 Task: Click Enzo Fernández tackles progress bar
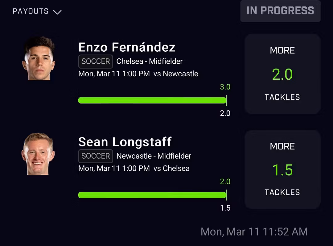(x=152, y=100)
